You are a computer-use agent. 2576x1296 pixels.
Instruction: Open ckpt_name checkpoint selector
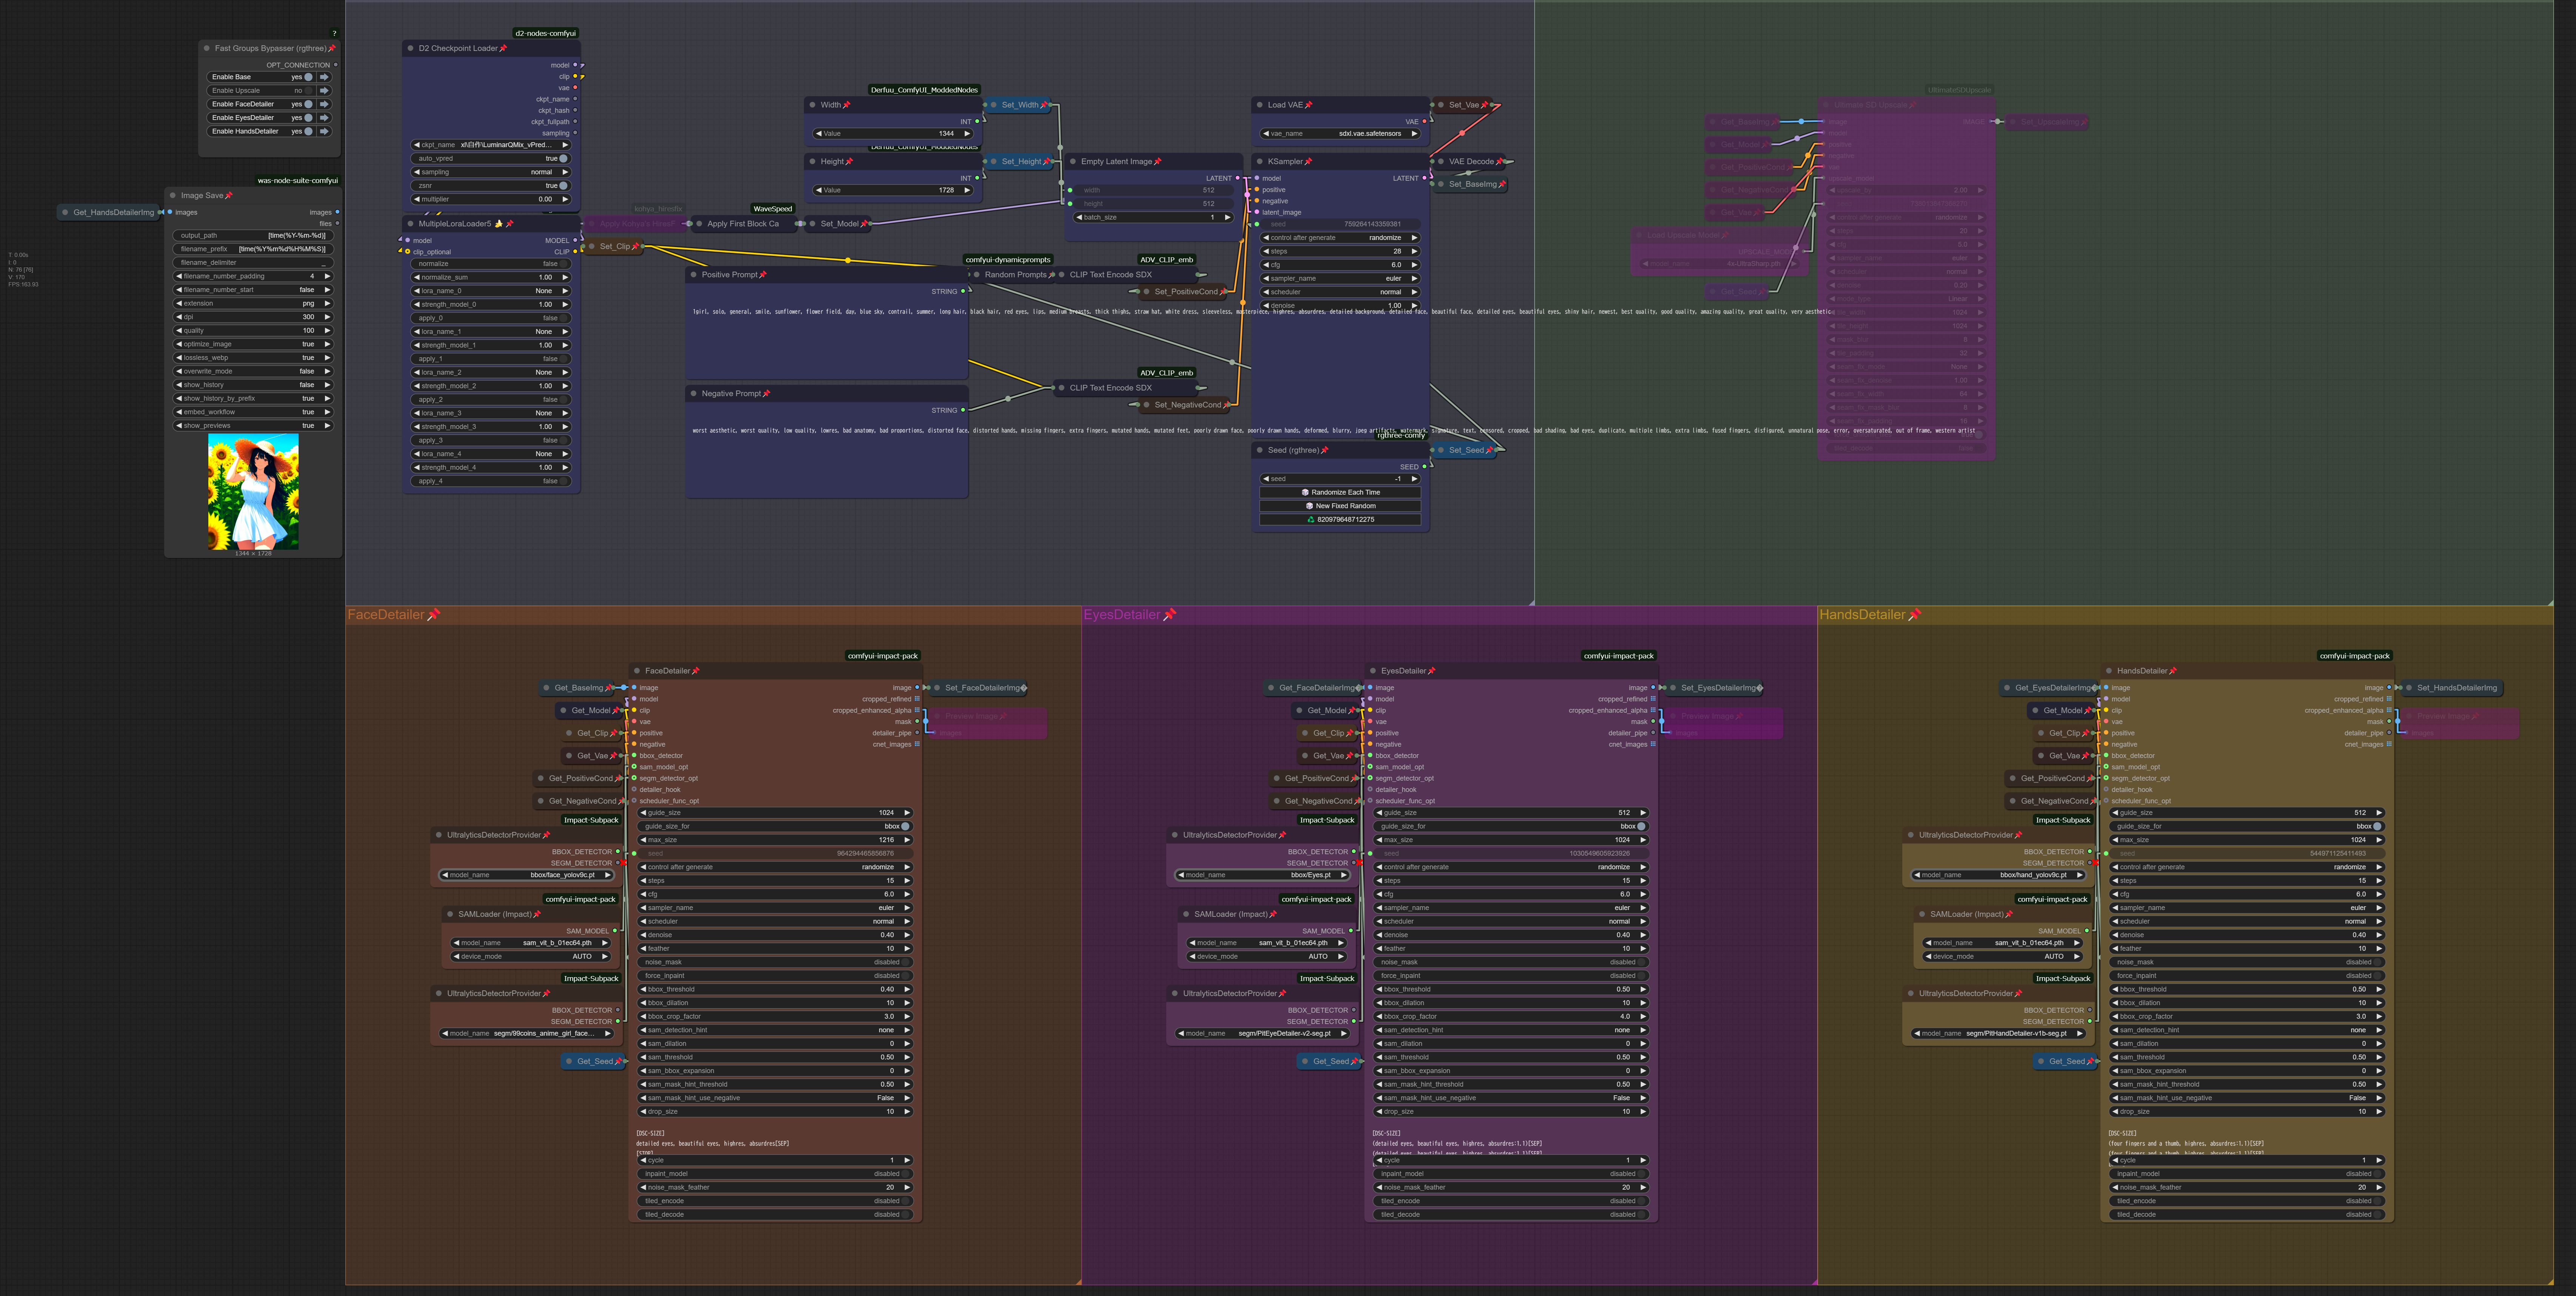pyautogui.click(x=490, y=145)
